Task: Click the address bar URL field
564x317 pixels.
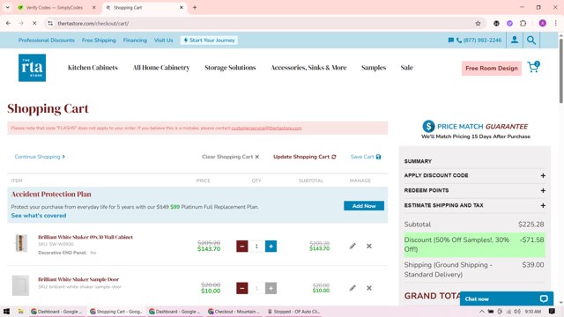Action: pos(263,24)
